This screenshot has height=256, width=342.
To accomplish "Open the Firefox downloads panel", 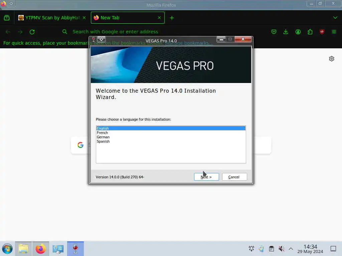I will tap(286, 32).
